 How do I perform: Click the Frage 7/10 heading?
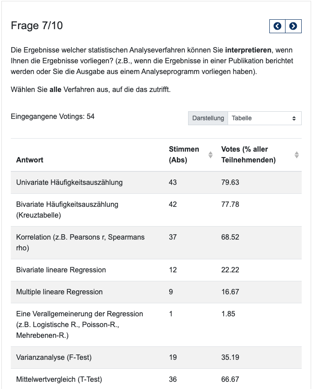click(37, 26)
